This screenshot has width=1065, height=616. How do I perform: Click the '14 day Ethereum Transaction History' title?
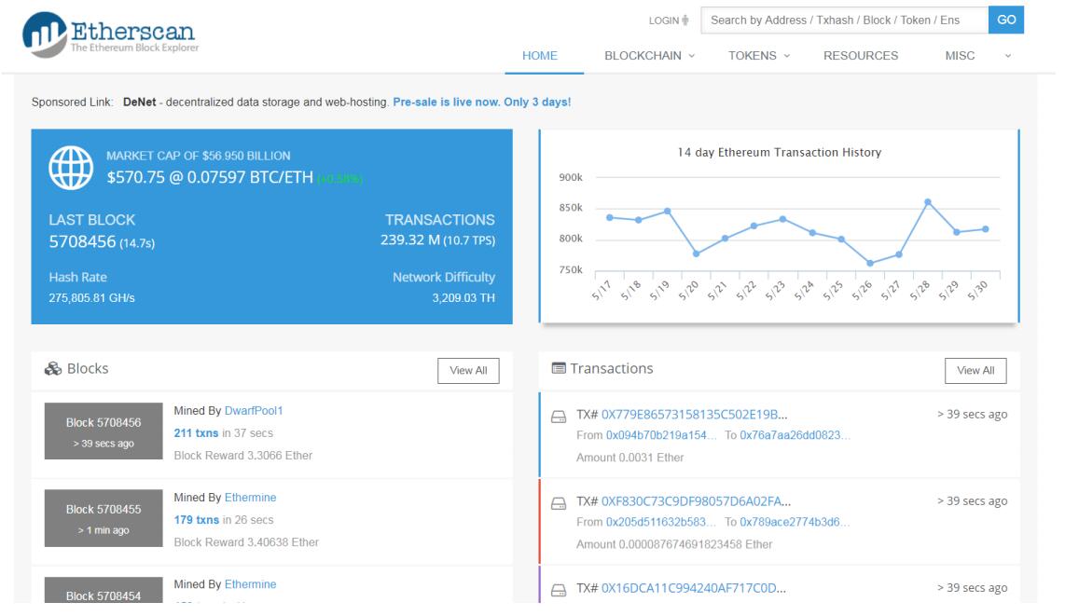(x=779, y=153)
